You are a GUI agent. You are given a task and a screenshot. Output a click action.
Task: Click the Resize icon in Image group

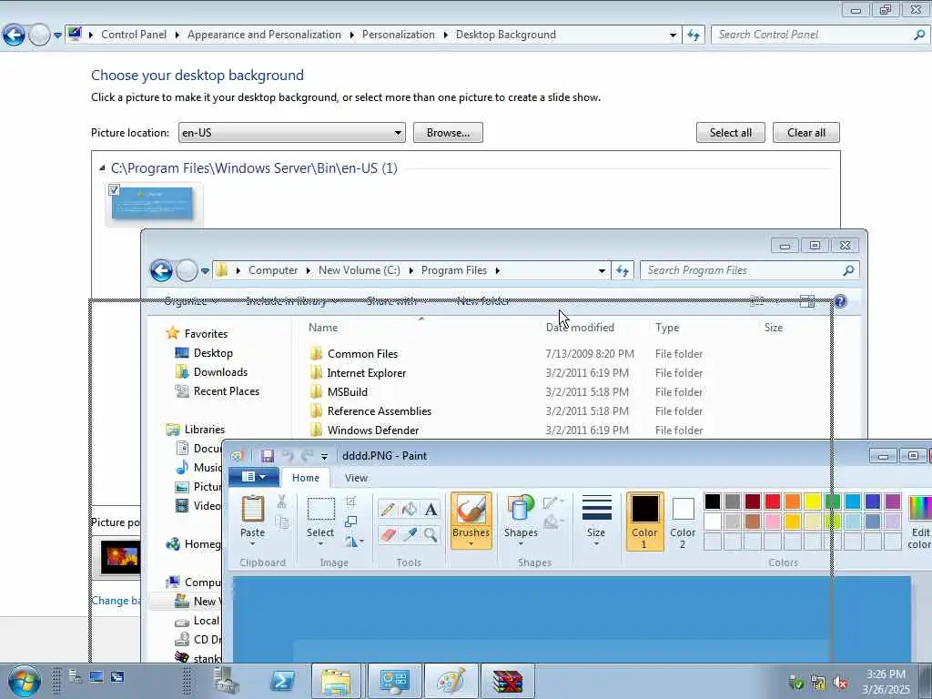350,522
